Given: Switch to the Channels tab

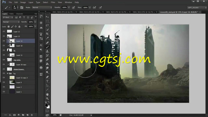Looking at the screenshot, I should 19,14.
